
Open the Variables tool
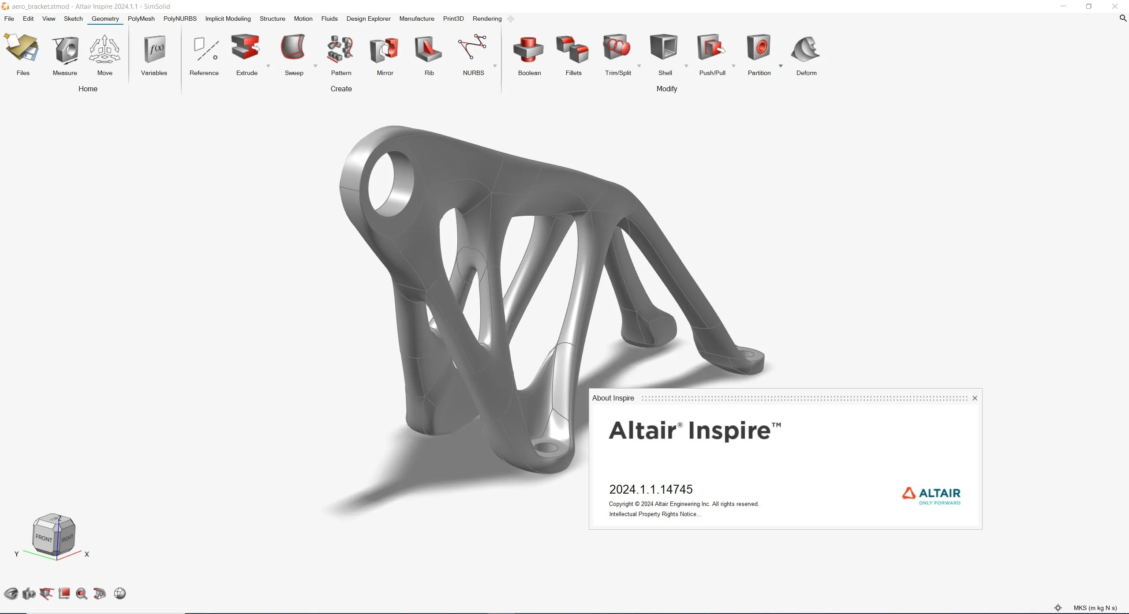[x=154, y=49]
